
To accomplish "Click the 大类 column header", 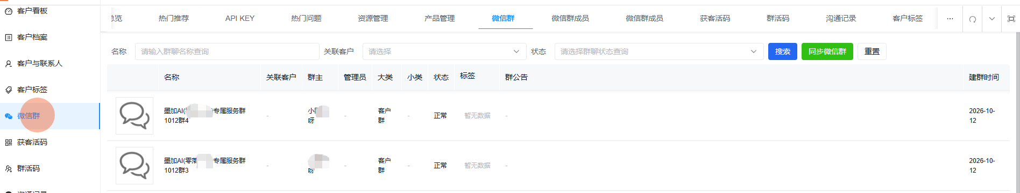I will (x=385, y=77).
